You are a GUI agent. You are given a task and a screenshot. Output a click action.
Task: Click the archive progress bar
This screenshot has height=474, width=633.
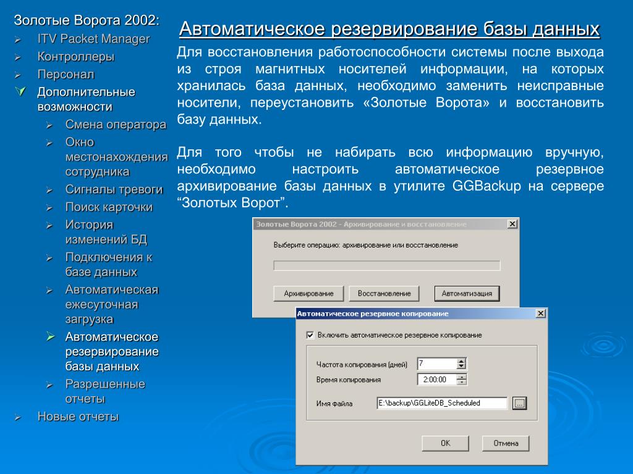click(x=387, y=265)
